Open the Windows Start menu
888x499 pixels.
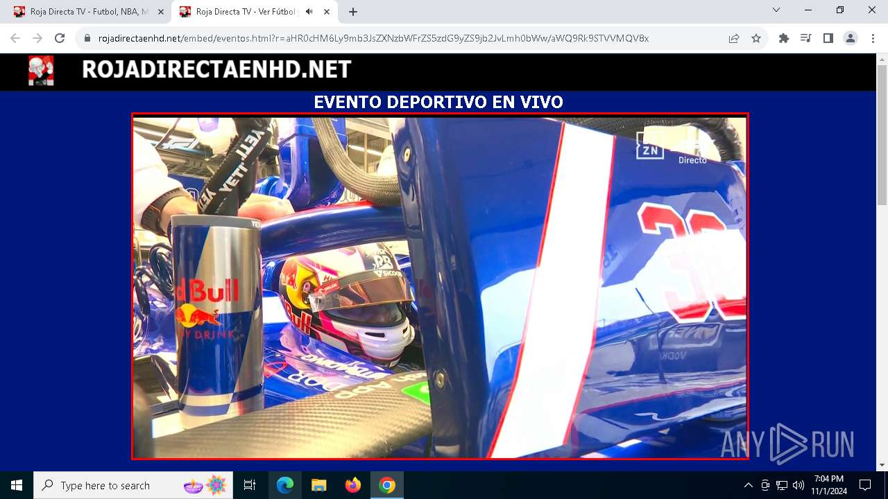pos(17,485)
